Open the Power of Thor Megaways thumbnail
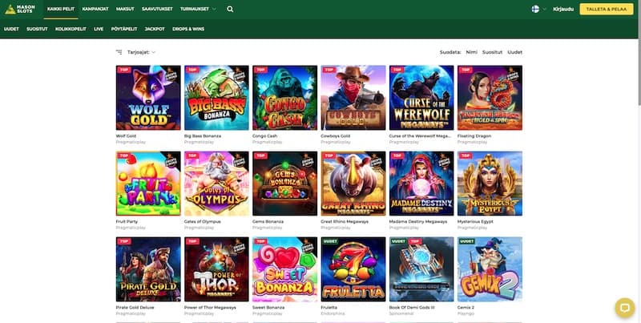Screen dimensions: 641x323 point(216,269)
